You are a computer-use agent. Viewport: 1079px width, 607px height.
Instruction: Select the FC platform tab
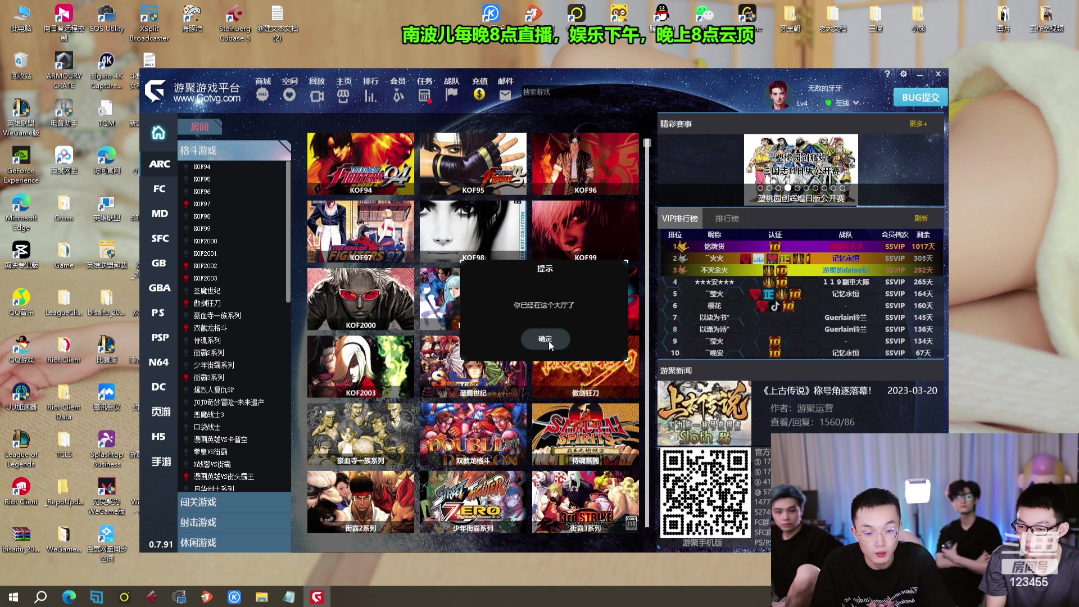pos(159,189)
